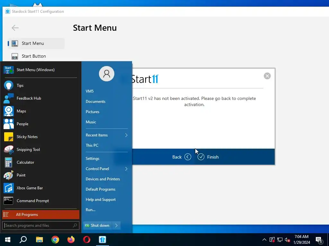Open Music from start menu
The image size is (329, 246).
click(91, 122)
